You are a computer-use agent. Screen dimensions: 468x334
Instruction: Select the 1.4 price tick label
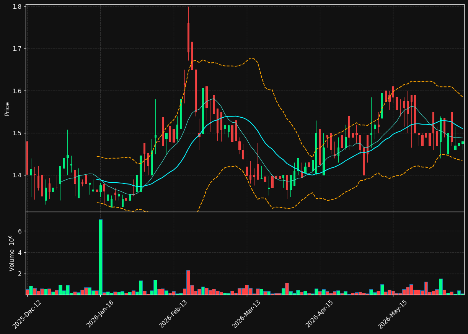click(17, 175)
